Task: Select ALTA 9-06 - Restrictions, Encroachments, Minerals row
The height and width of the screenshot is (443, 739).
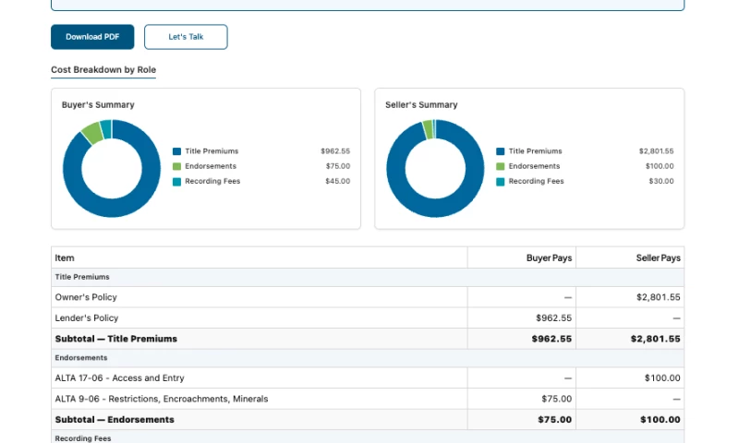Action: 368,399
